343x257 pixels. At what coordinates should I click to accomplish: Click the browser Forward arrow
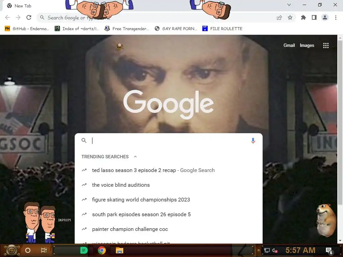18,17
